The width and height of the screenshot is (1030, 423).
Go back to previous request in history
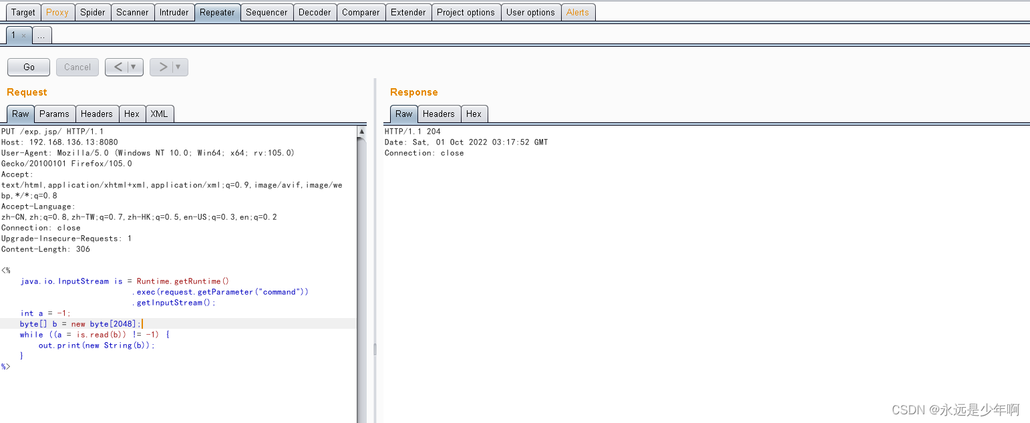[x=118, y=67]
